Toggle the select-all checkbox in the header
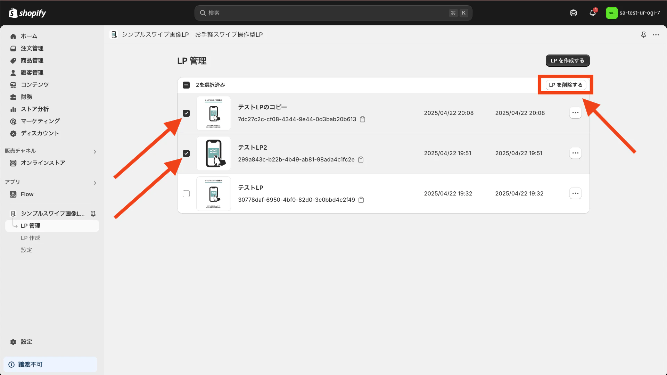The image size is (667, 375). click(x=186, y=85)
